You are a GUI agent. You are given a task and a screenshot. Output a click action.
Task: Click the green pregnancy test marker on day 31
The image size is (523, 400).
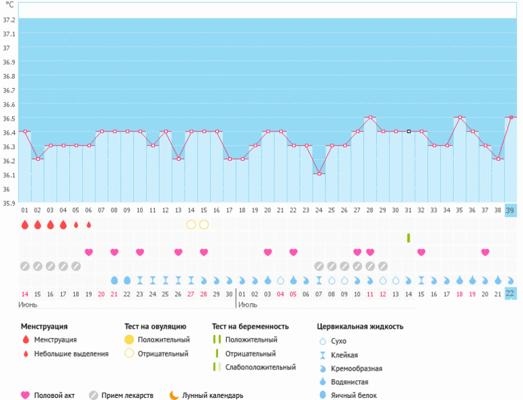408,238
